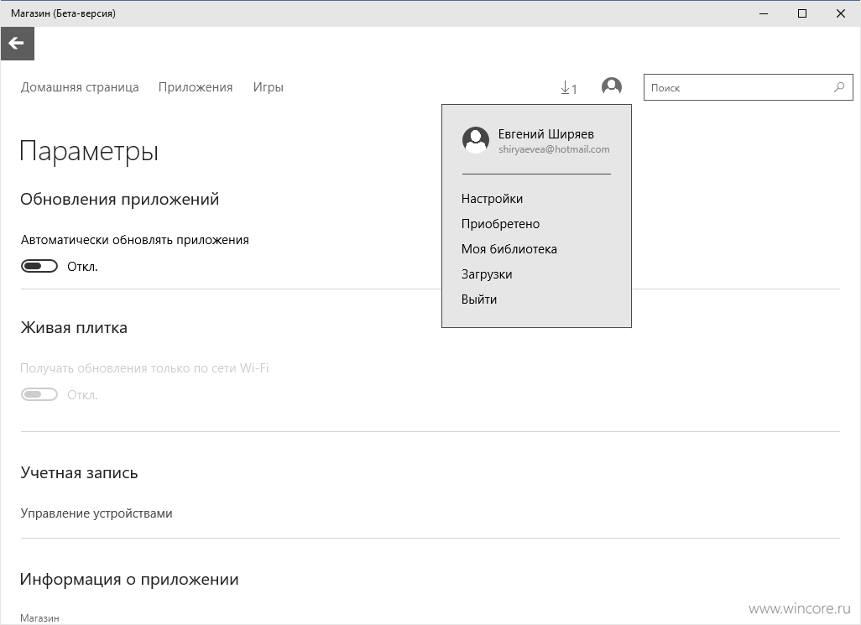Screen dimensions: 861x625
Task: Switch to Приложения tab
Action: pyautogui.click(x=196, y=87)
